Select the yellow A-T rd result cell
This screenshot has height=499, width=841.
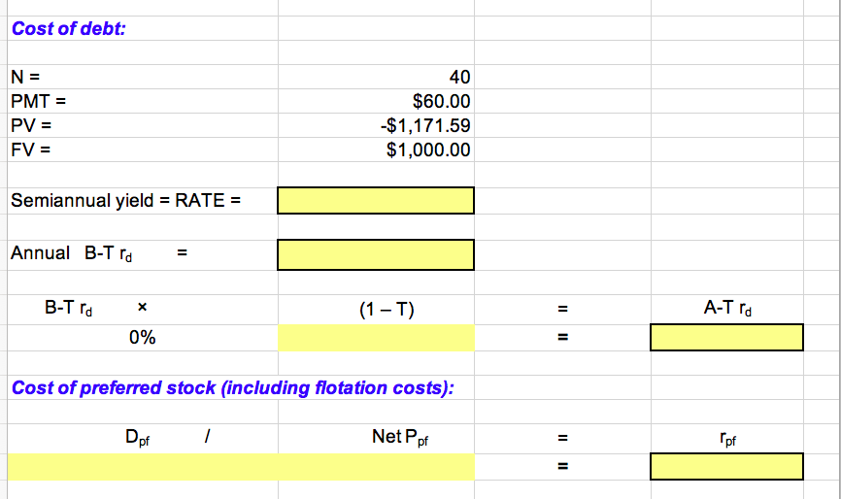tap(726, 338)
